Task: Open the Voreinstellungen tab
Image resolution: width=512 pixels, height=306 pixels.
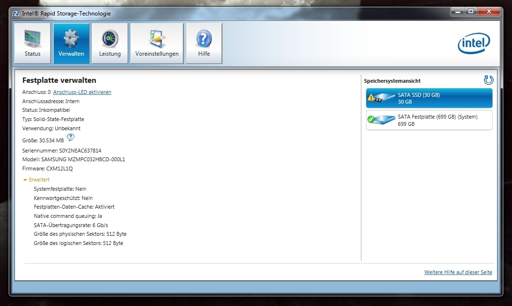Action: point(157,43)
